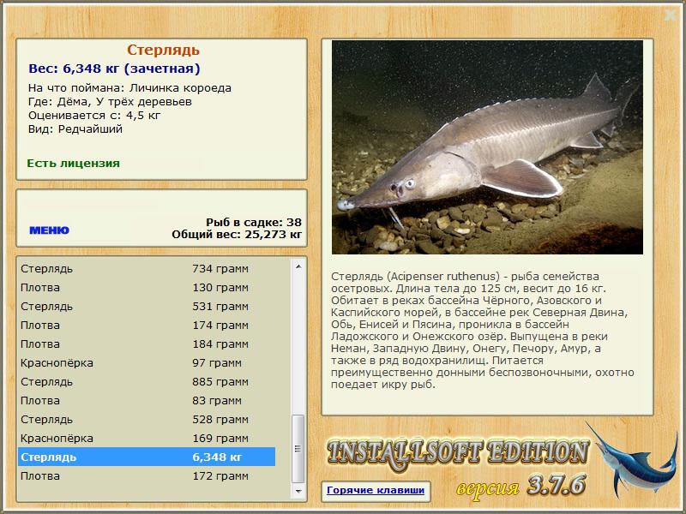Image resolution: width=686 pixels, height=514 pixels.
Task: Click the На что поймана: Личинка короеда line
Action: point(129,88)
